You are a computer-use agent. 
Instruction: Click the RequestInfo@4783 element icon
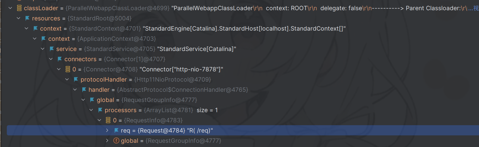108,120
